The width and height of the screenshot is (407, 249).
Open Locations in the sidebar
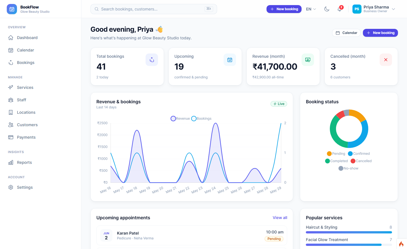[41, 112]
